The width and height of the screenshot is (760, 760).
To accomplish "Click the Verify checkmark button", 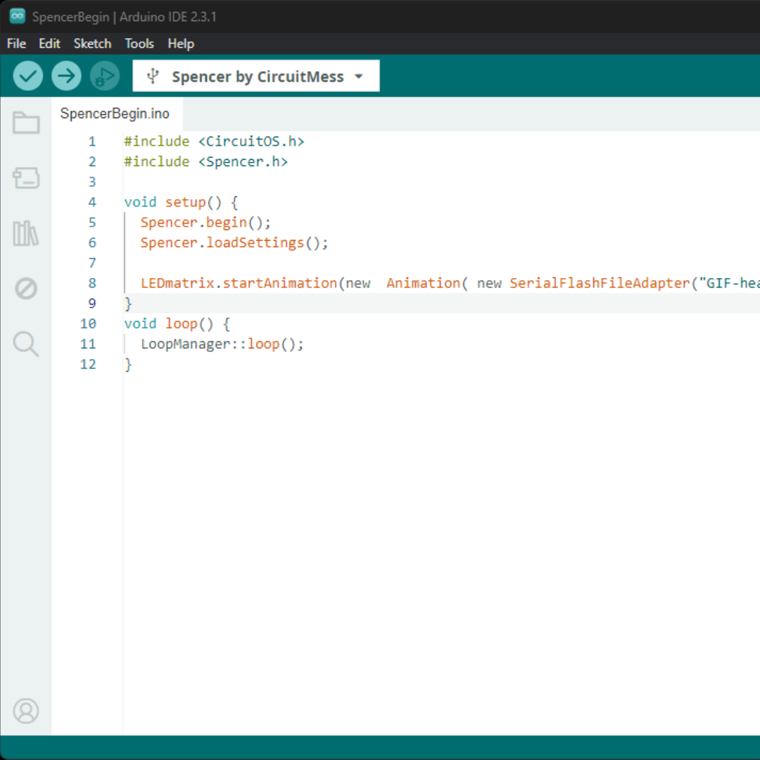I will pyautogui.click(x=28, y=76).
